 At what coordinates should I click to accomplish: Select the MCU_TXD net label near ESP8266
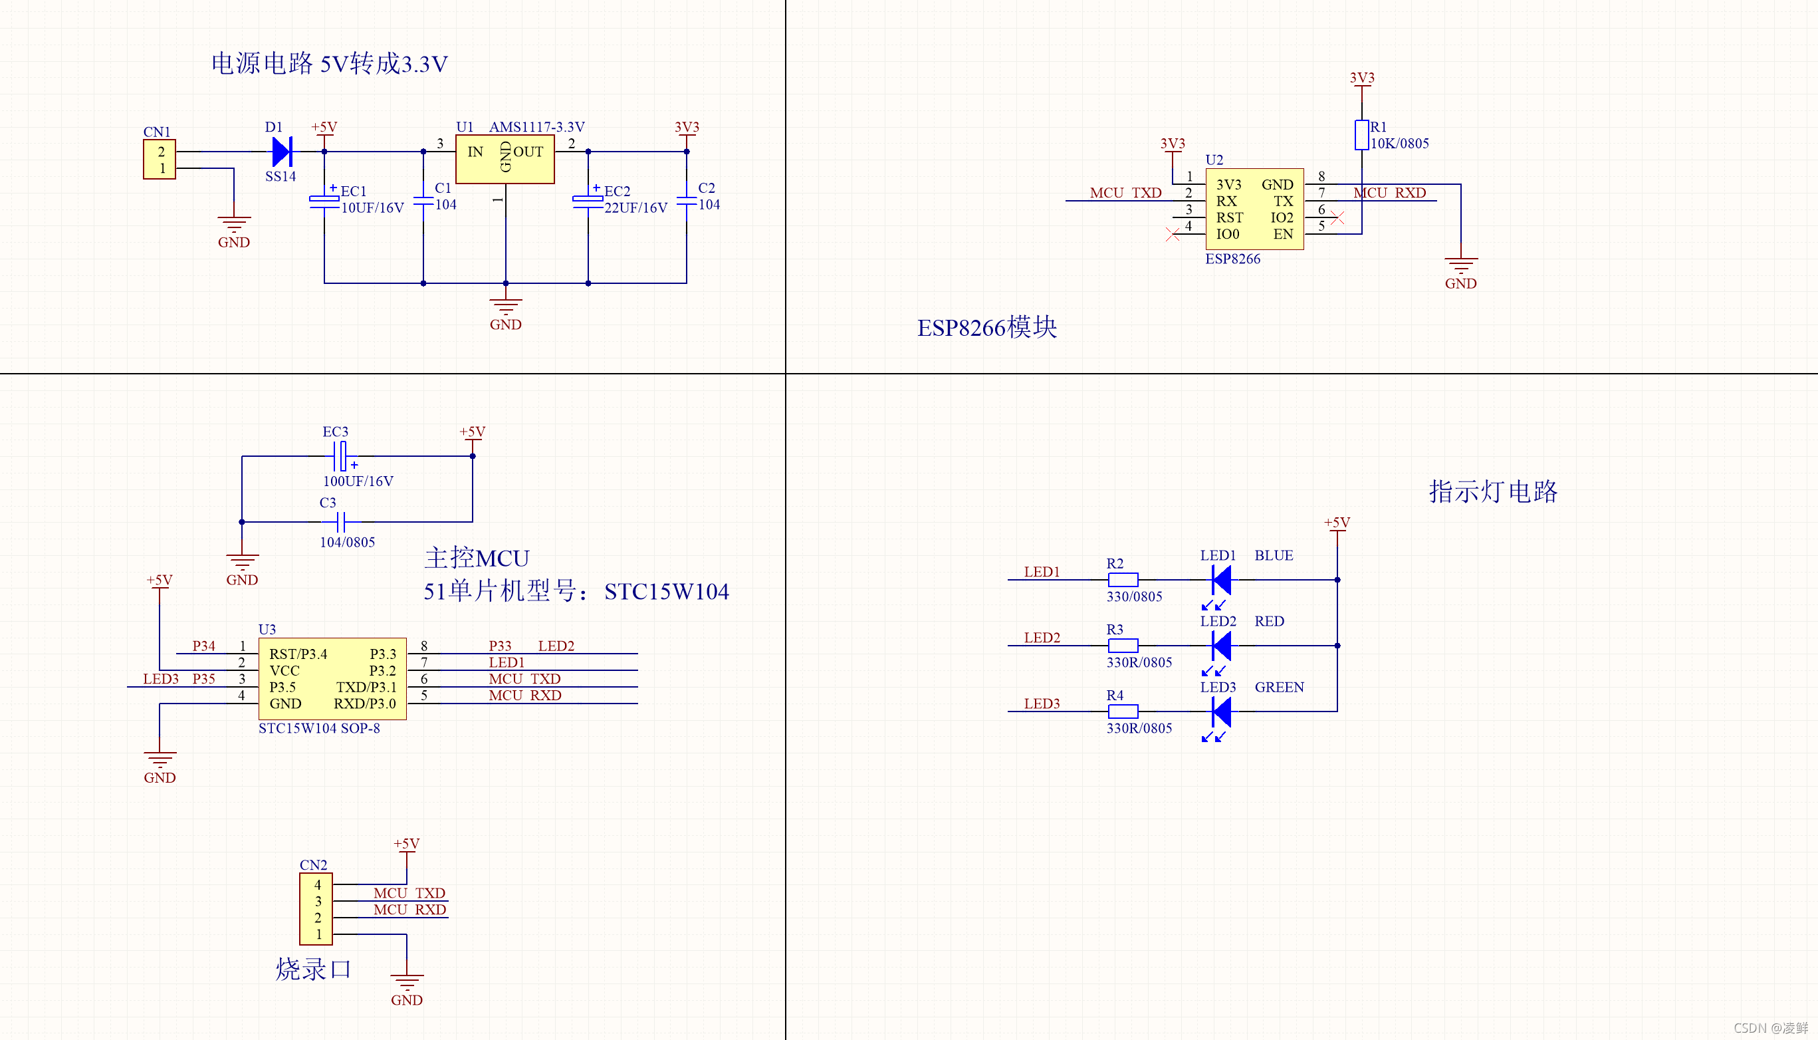click(x=1125, y=193)
